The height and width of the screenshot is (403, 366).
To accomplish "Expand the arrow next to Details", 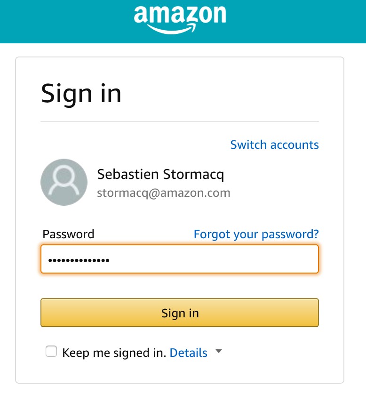I will coord(218,352).
